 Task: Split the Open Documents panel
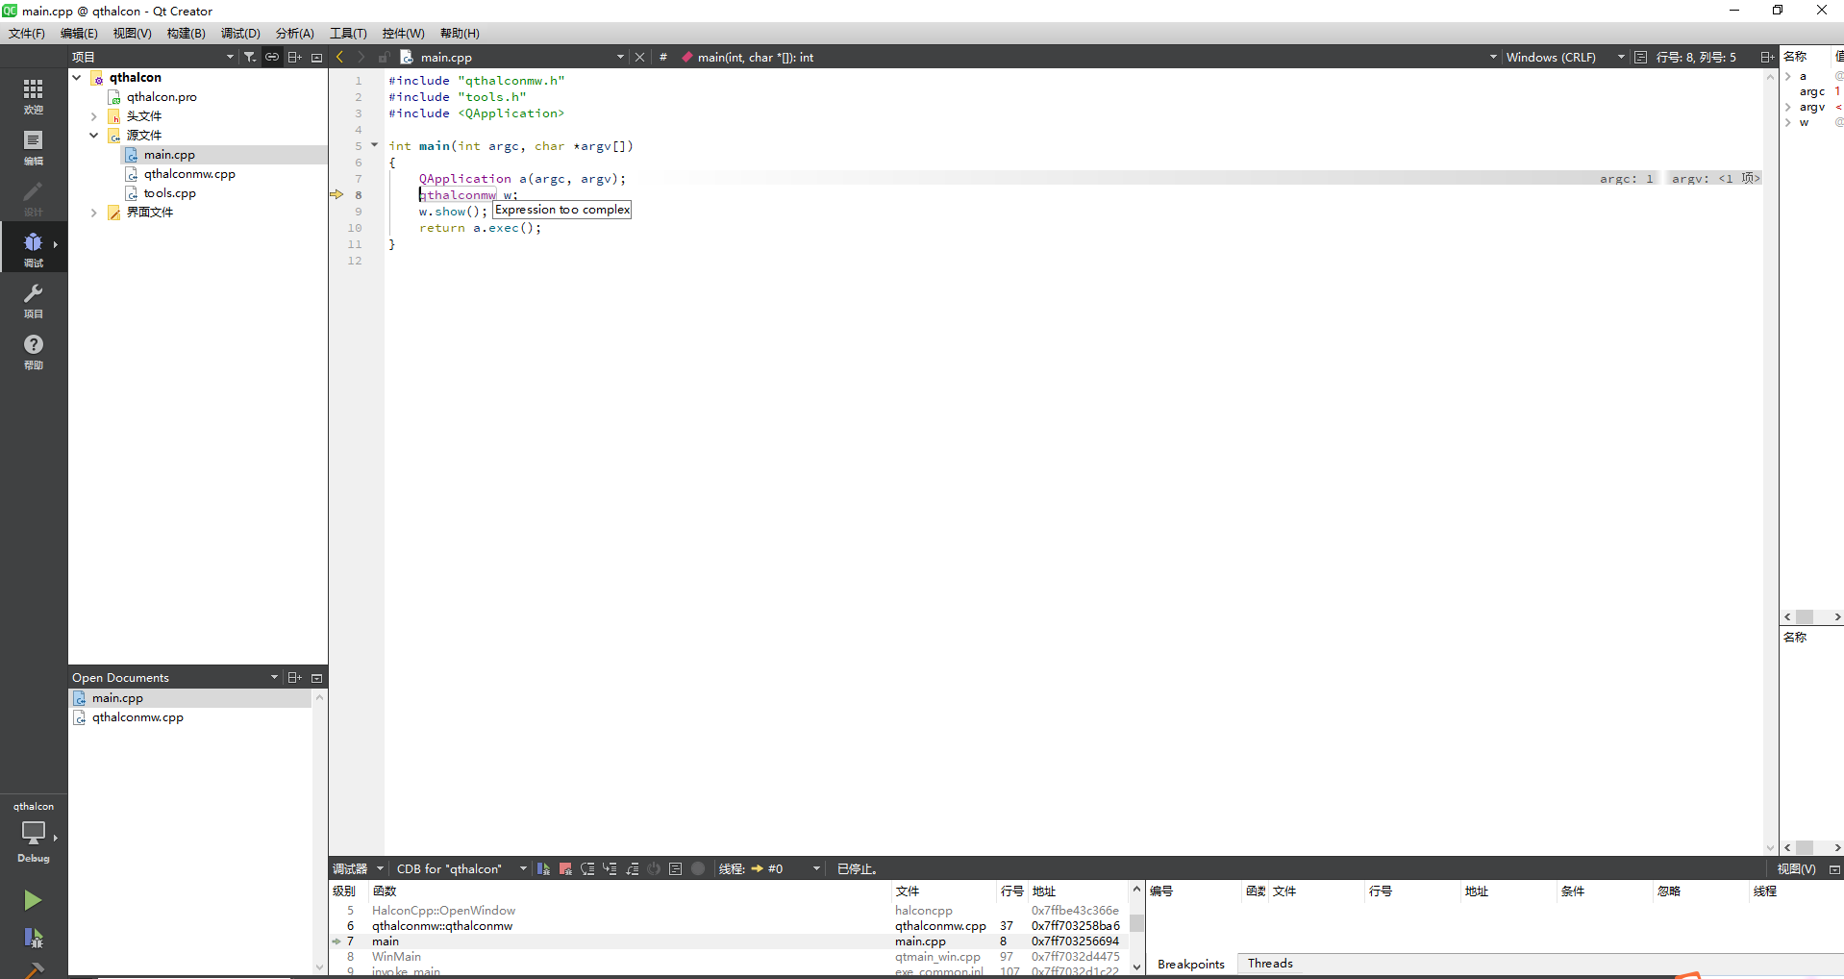[x=295, y=677]
